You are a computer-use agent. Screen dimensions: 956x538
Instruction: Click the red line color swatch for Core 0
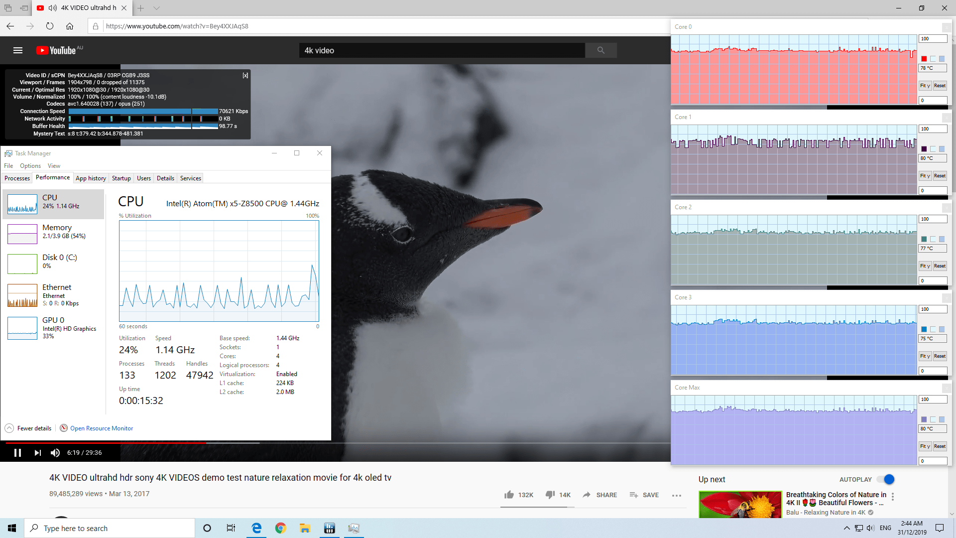tap(924, 59)
